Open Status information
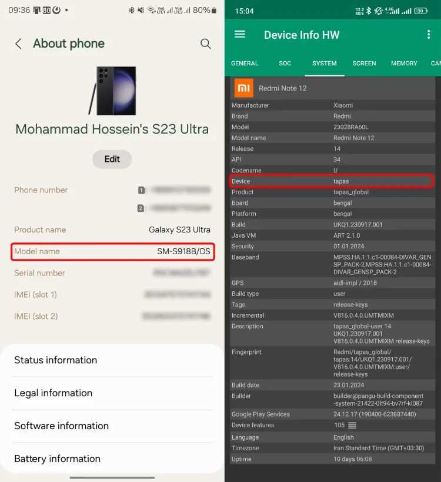This screenshot has width=441, height=482. pos(112,360)
